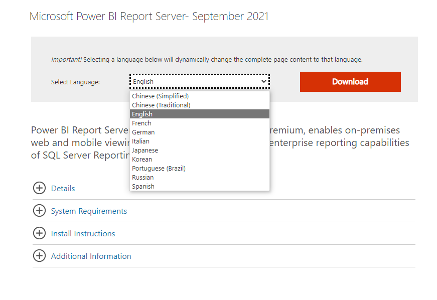Select French in the language list
The height and width of the screenshot is (300, 437).
tap(200, 123)
